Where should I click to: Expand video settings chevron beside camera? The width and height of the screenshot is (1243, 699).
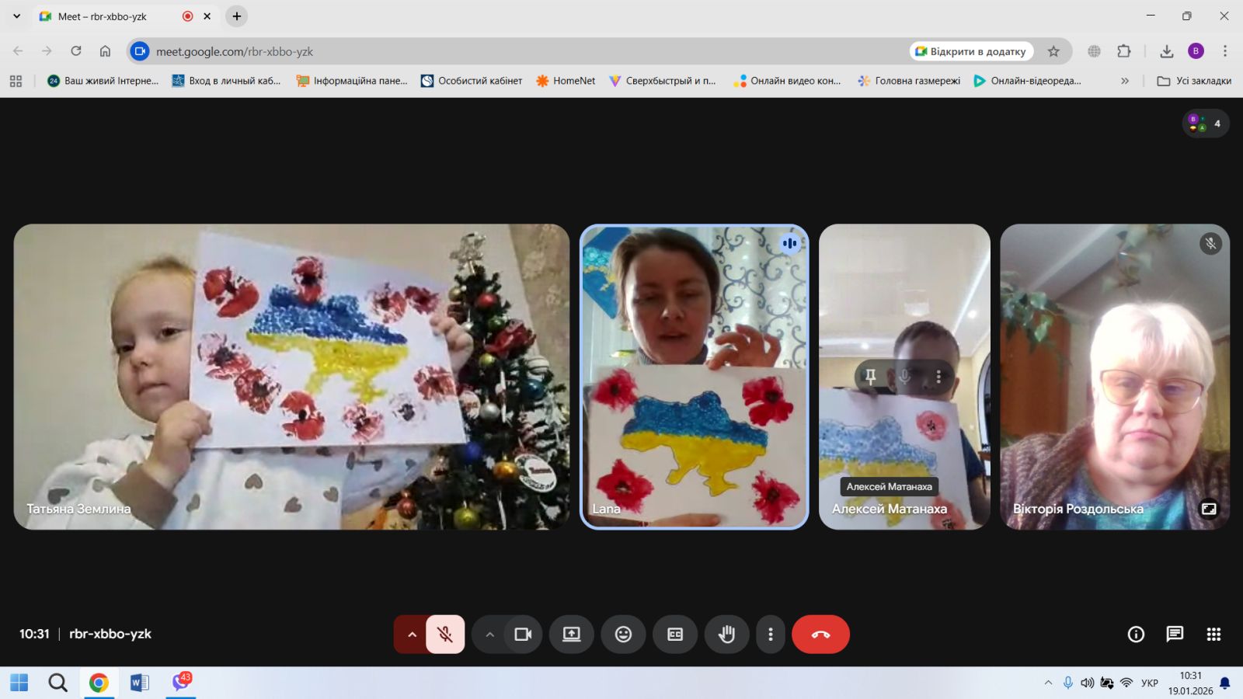click(x=489, y=635)
